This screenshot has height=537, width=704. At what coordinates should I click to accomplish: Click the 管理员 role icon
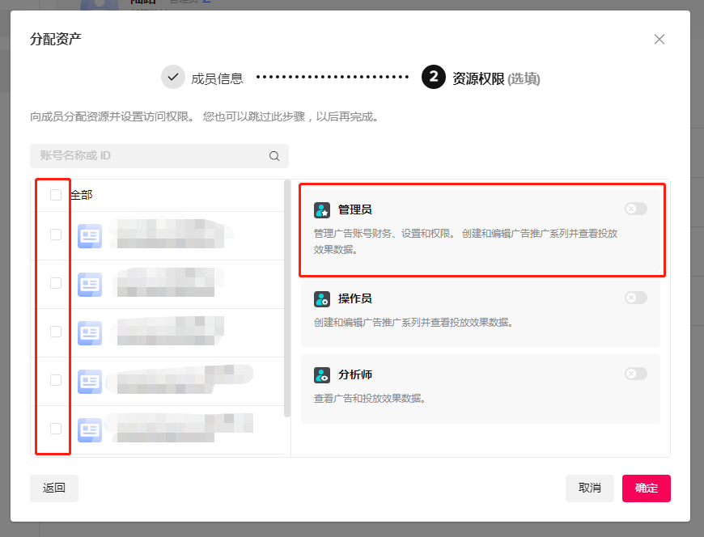[322, 210]
